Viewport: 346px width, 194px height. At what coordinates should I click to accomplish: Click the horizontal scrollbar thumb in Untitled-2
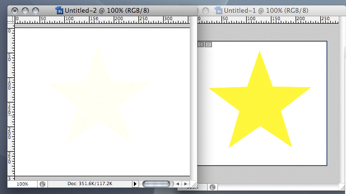(156, 184)
